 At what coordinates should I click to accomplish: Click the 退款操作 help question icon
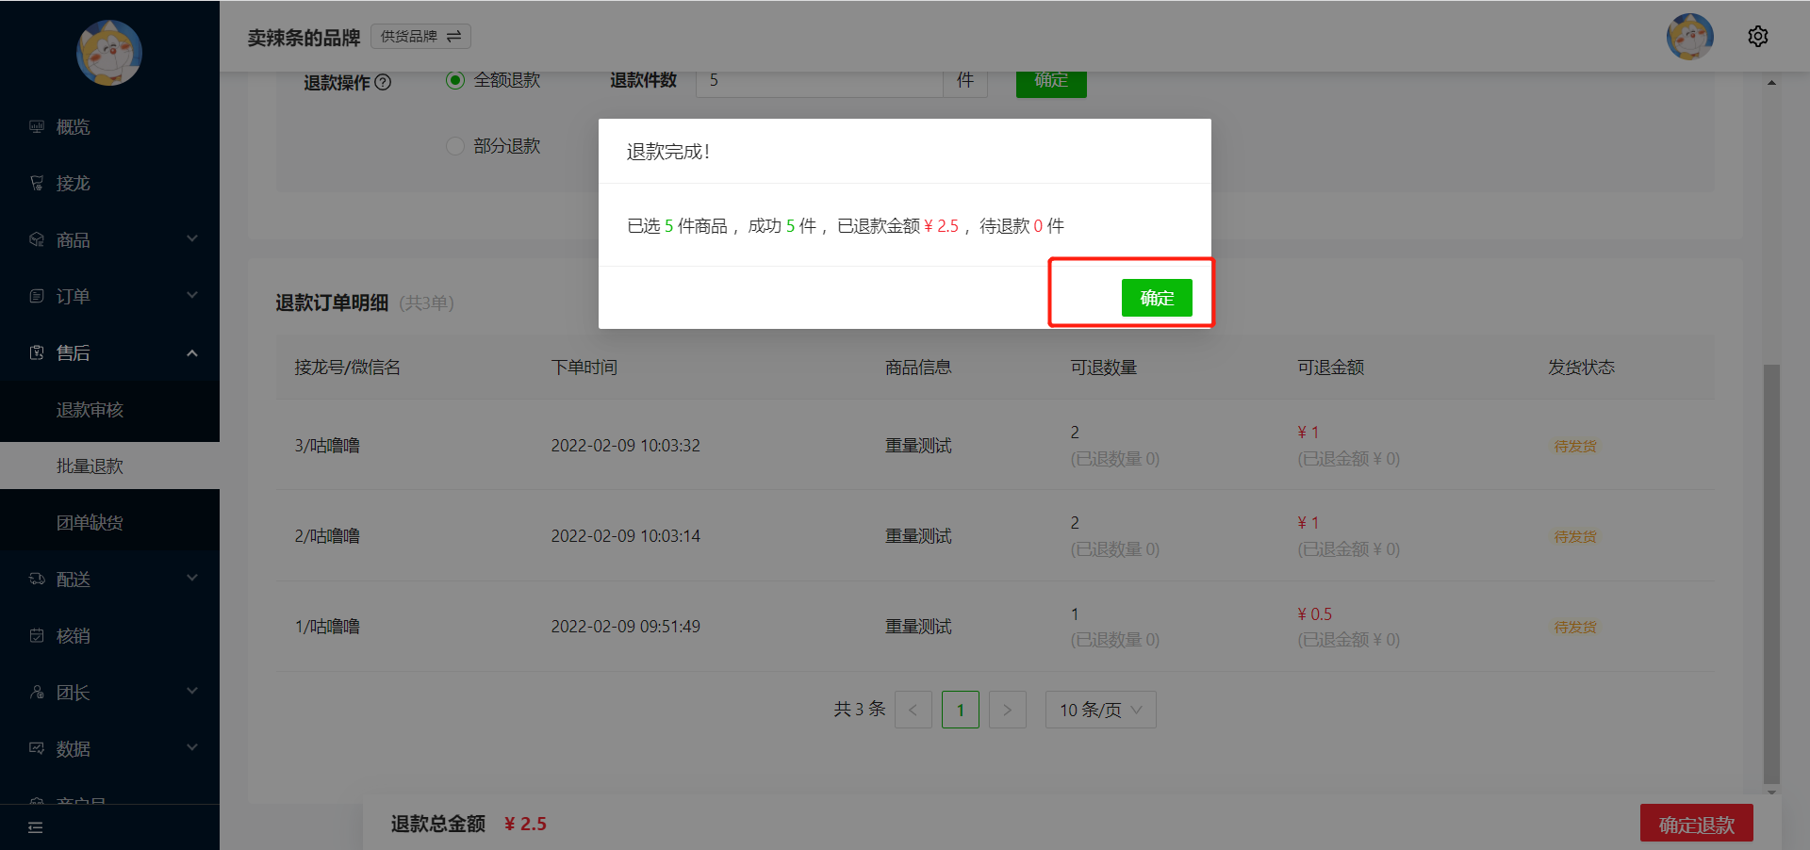383,82
